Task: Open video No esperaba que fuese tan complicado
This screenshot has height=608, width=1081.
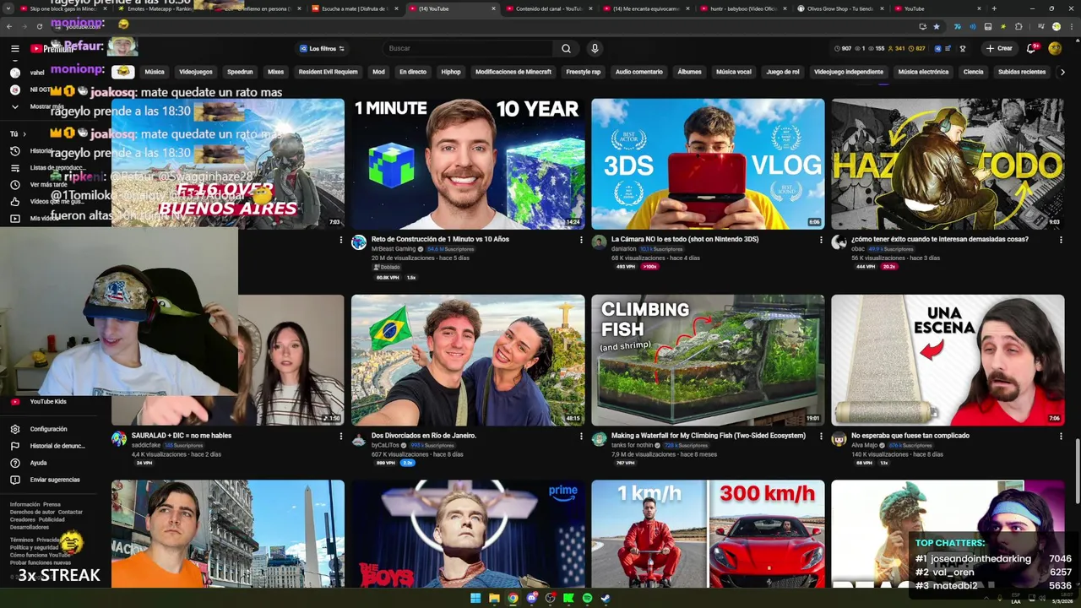Action: [x=910, y=436]
